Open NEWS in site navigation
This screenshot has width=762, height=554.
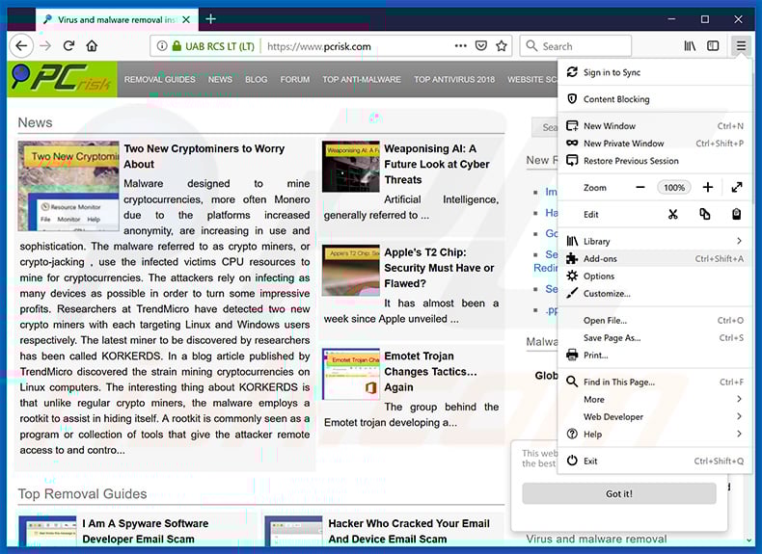pos(220,79)
